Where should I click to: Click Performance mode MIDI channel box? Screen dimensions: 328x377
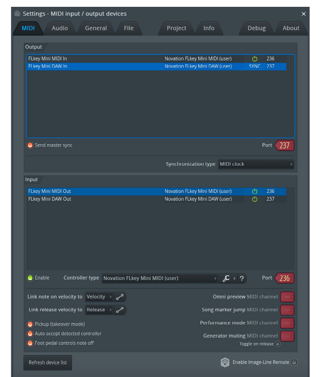click(287, 323)
